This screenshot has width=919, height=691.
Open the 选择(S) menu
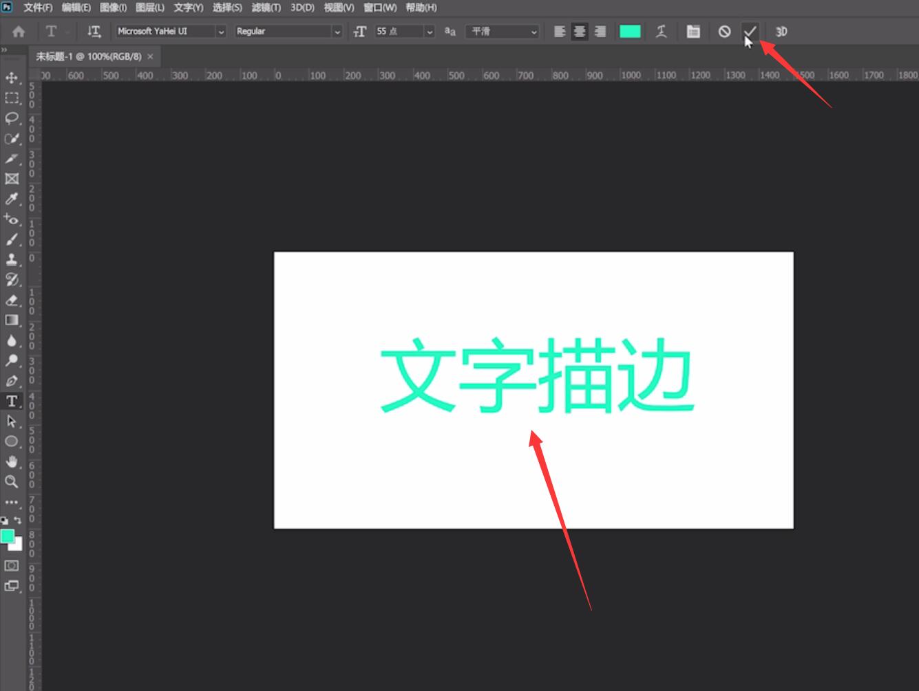(227, 8)
